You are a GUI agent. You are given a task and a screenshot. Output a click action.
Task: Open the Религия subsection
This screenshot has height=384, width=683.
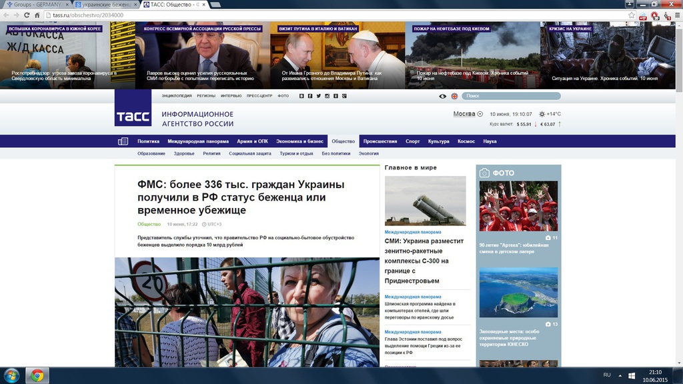[x=211, y=153]
